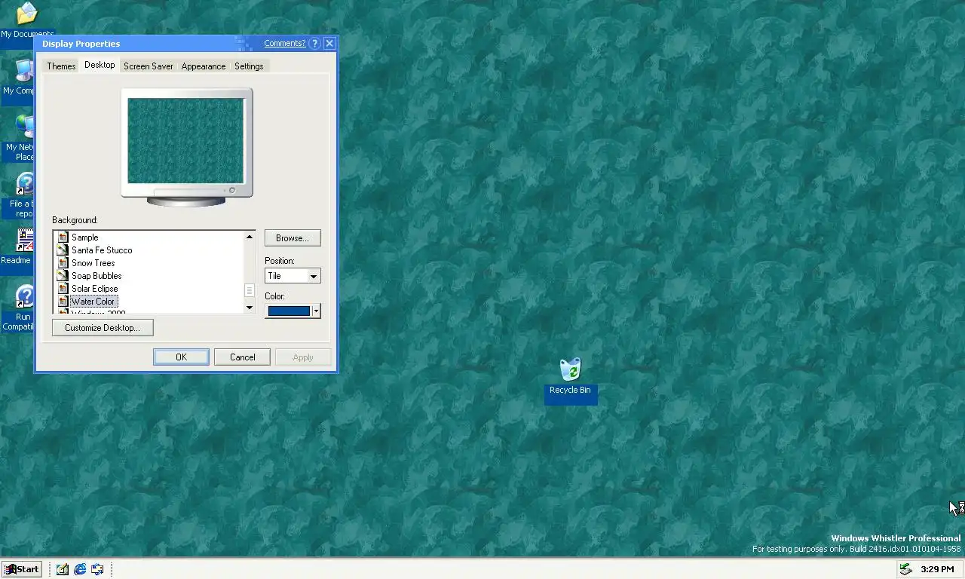Click the background list scrollbar thumb

tap(250, 291)
